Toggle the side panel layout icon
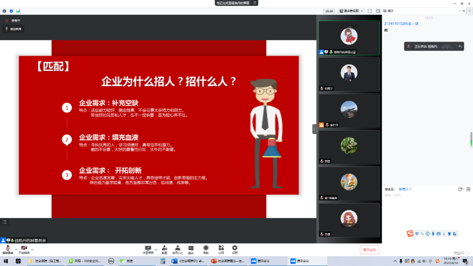This screenshot has height=266, width=473. click(x=378, y=11)
